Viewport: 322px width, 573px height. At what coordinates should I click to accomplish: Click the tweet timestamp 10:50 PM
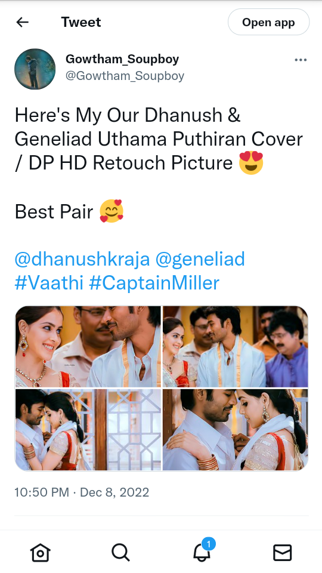coord(42,492)
